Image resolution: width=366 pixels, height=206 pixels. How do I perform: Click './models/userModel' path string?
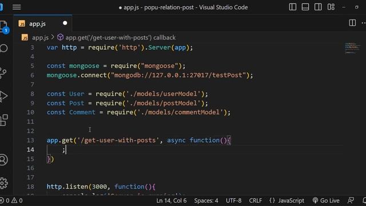click(x=164, y=94)
